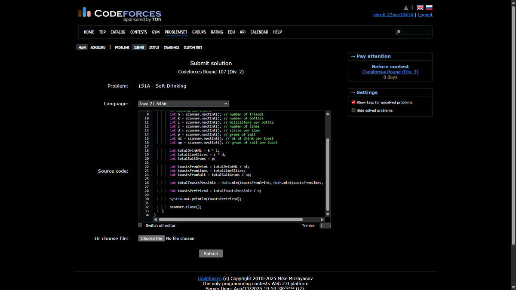This screenshot has height=290, width=516.
Task: Click the Submit button
Action: pos(211,253)
